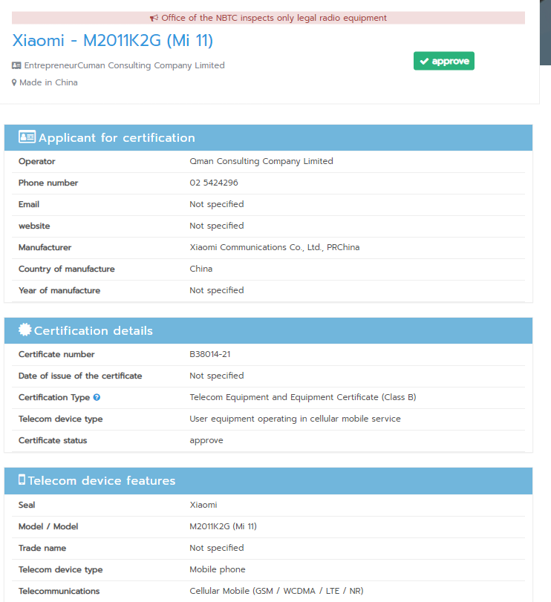Click the Certification details header title
551x602 pixels.
(94, 331)
